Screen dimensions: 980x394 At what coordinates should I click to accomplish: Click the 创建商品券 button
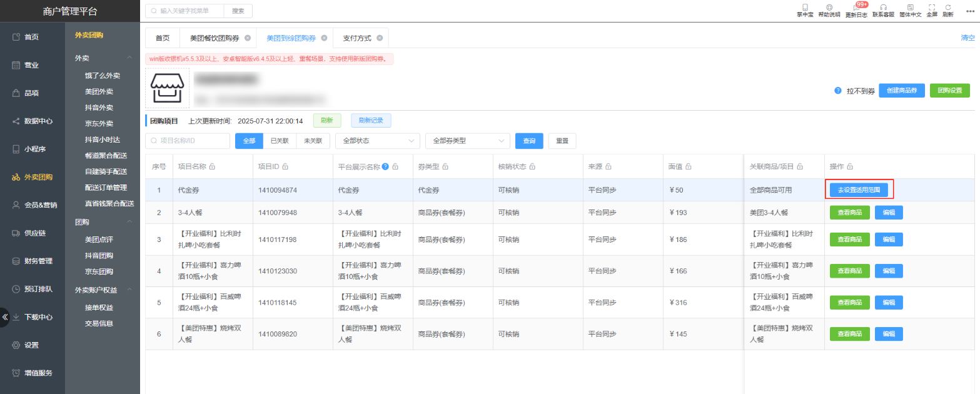tap(902, 91)
